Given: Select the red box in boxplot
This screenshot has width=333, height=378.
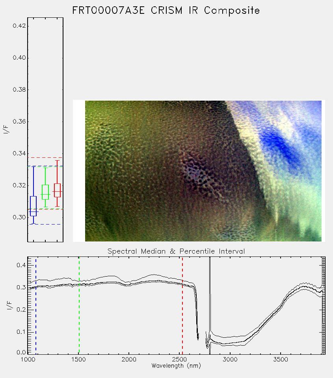Looking at the screenshot, I should 57,190.
